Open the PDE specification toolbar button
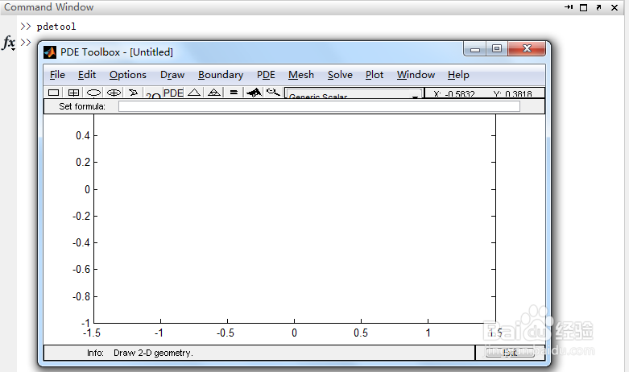This screenshot has height=372, width=629. coord(173,93)
